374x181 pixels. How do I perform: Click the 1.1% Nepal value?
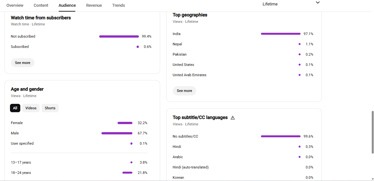point(309,44)
